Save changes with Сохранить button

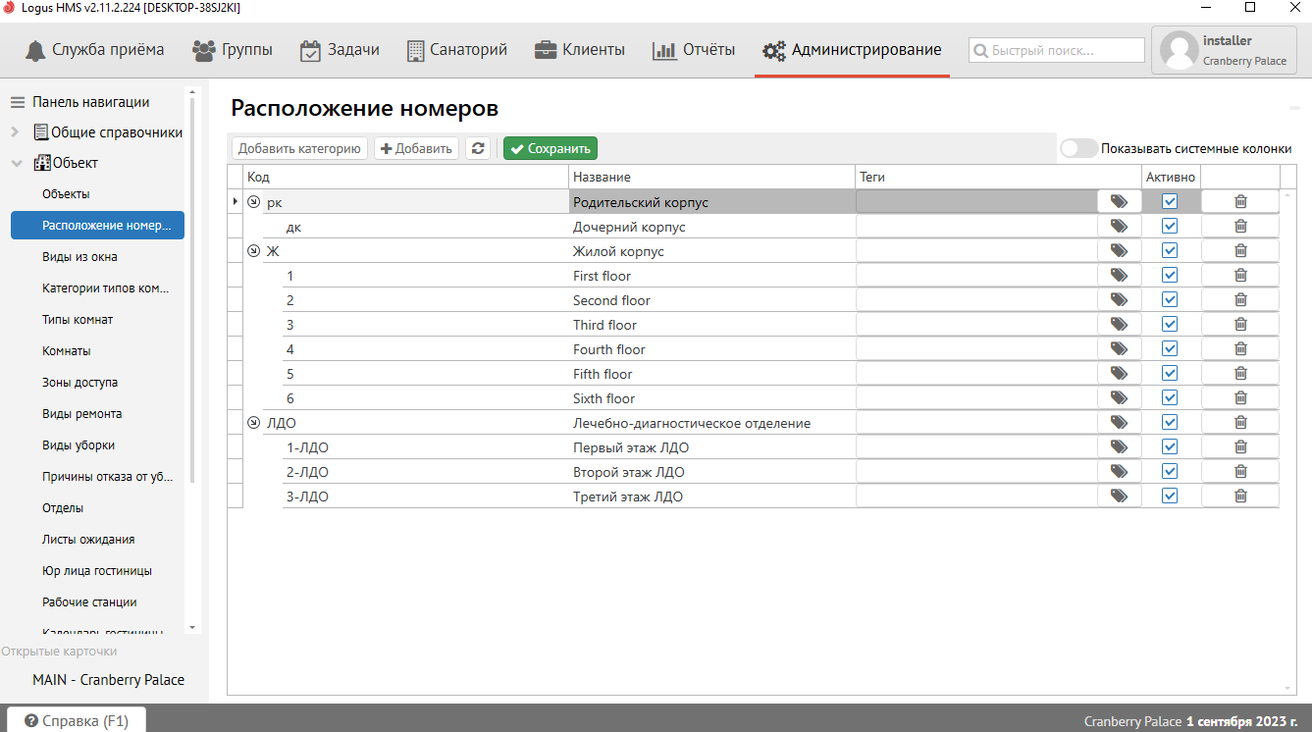(551, 148)
